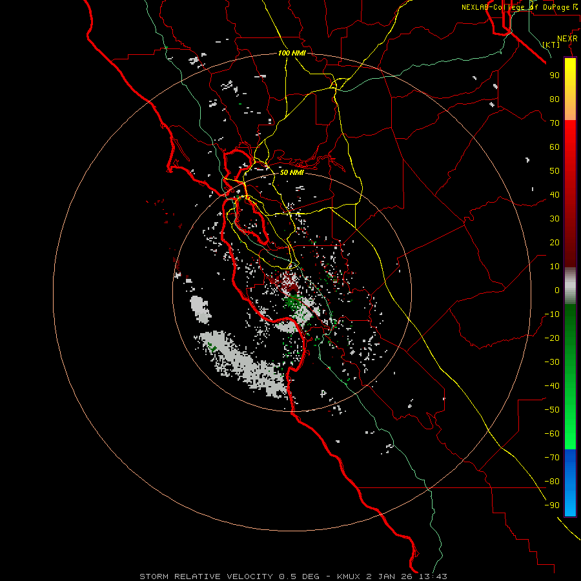Pick the yellow segment of the velocity color bar

[x=570, y=89]
